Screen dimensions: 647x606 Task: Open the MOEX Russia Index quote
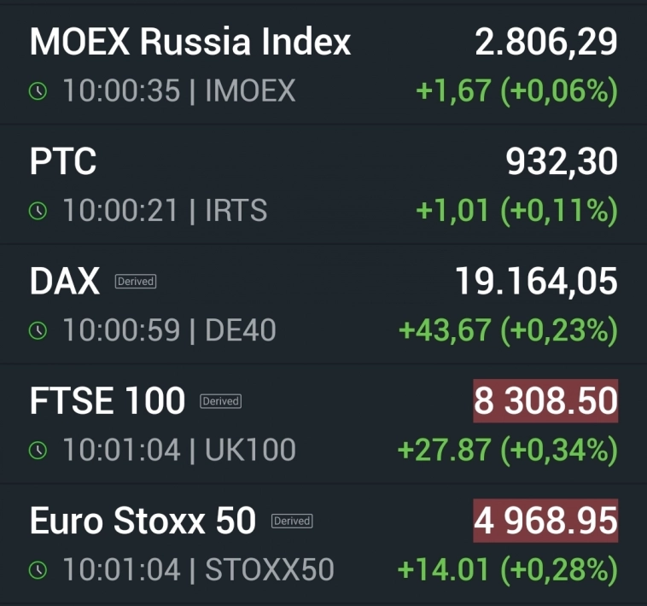tap(190, 42)
